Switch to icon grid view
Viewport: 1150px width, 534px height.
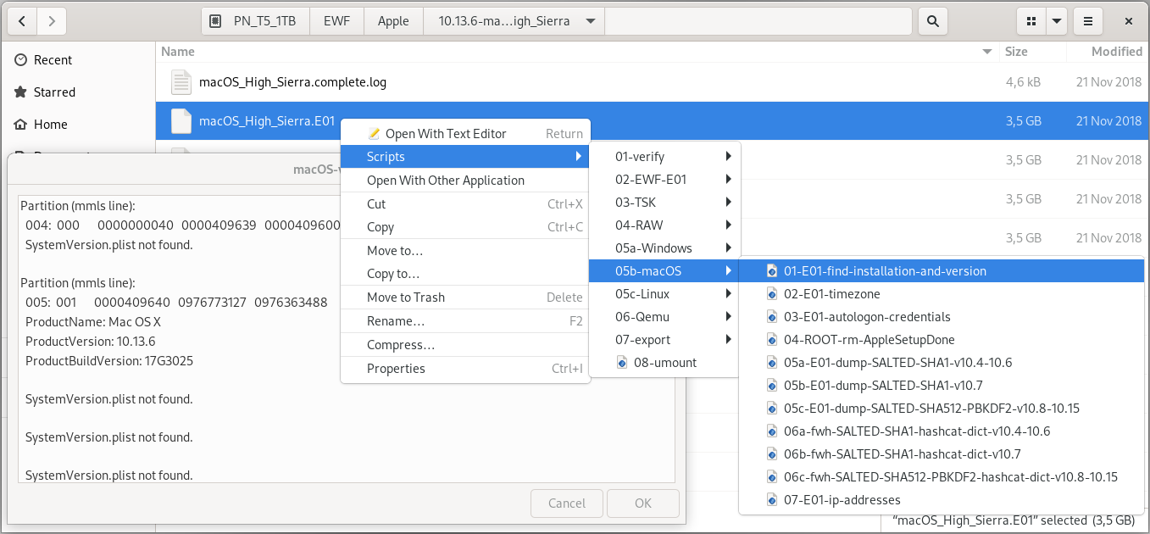1031,21
